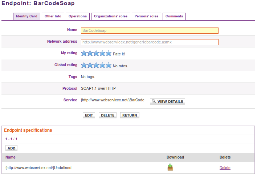Screen dimensions: 257x177
Task: Sort specifications by Name column link
Action: coord(11,157)
